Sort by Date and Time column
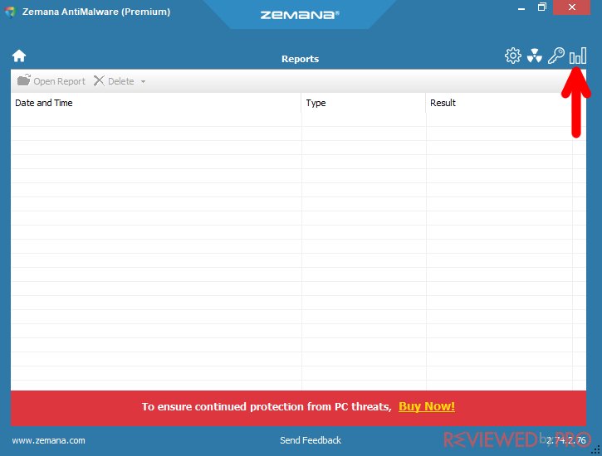The image size is (602, 456). tap(156, 103)
